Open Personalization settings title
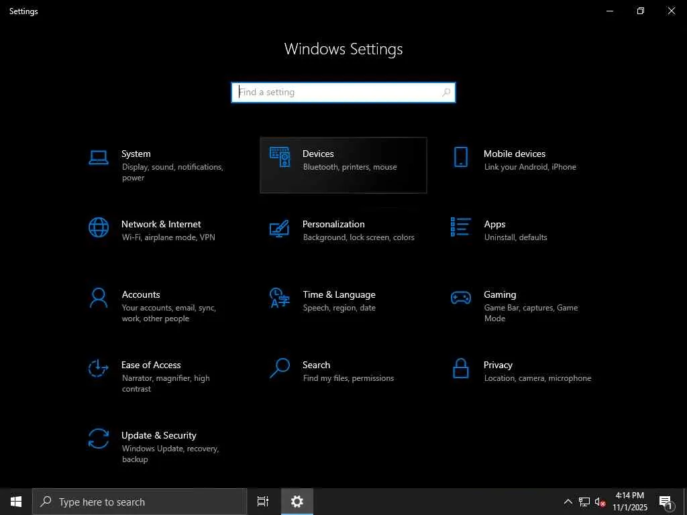 pos(333,224)
